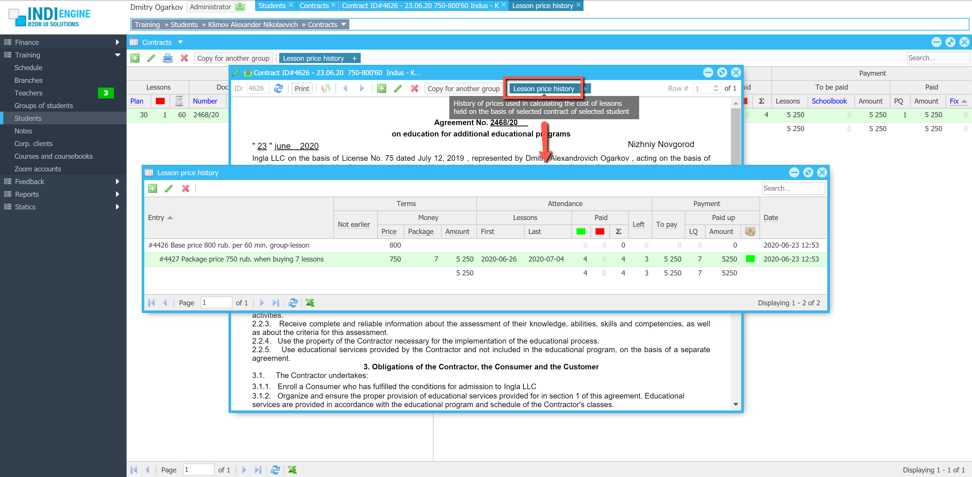
Task: Click the Excel export icon in Lesson price history
Action: click(310, 303)
